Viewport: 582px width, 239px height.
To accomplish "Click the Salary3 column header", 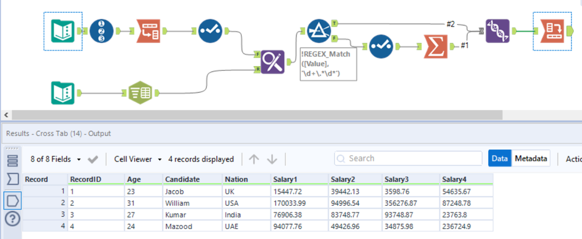I will tap(411, 179).
